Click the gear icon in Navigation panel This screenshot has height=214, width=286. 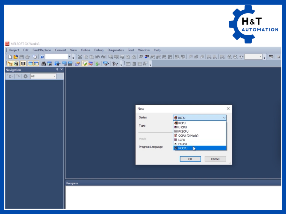(25, 76)
